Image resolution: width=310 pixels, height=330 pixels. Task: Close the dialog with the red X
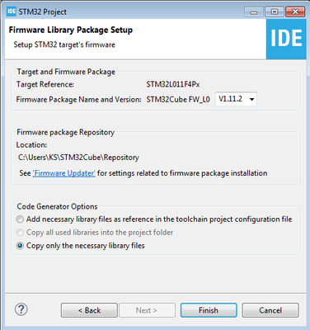tap(295, 12)
